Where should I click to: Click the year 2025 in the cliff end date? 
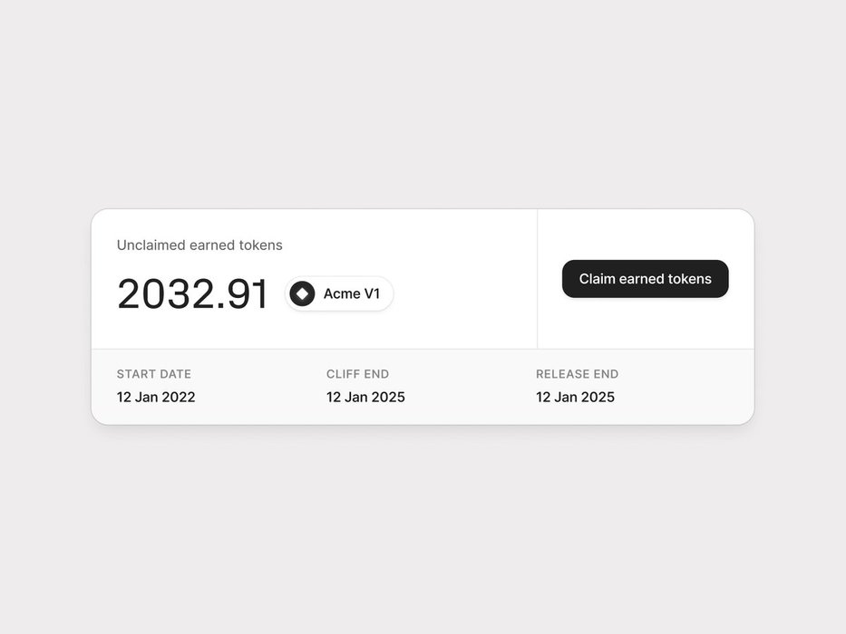(x=388, y=398)
